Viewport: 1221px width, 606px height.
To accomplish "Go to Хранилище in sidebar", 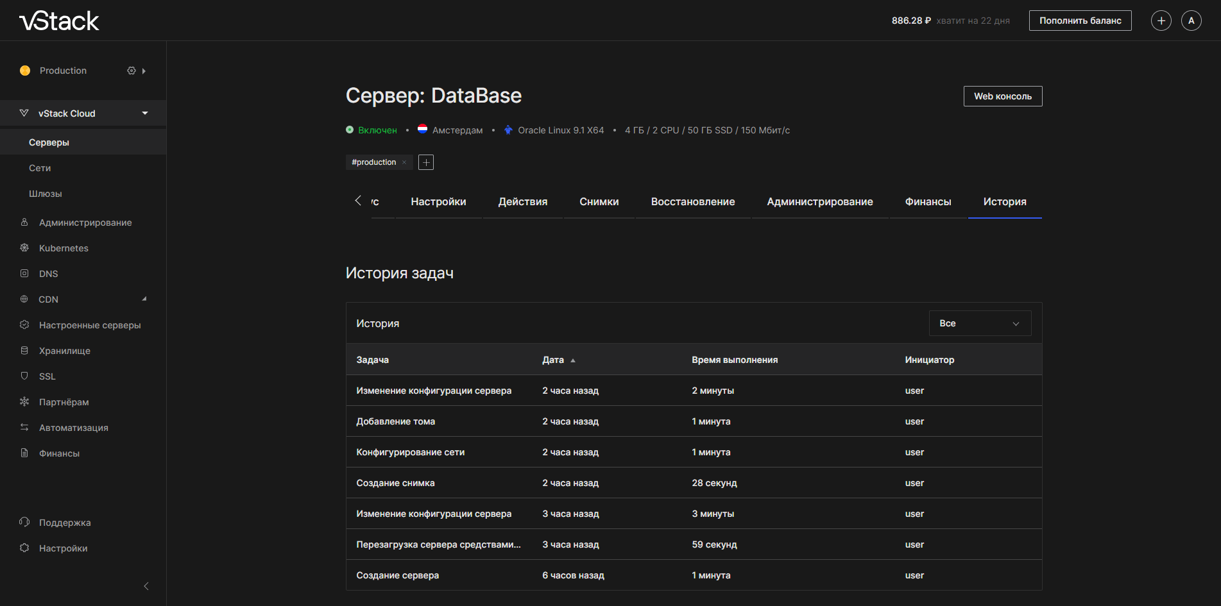I will [64, 351].
